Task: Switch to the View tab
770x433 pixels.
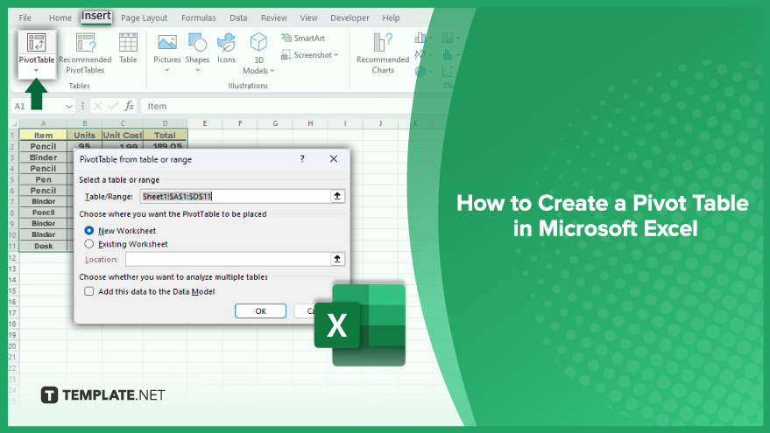Action: 308,17
